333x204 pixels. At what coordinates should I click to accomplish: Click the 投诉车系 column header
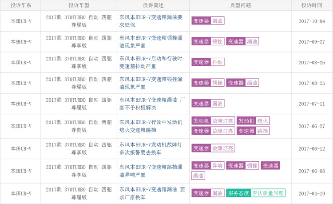[x=21, y=5]
